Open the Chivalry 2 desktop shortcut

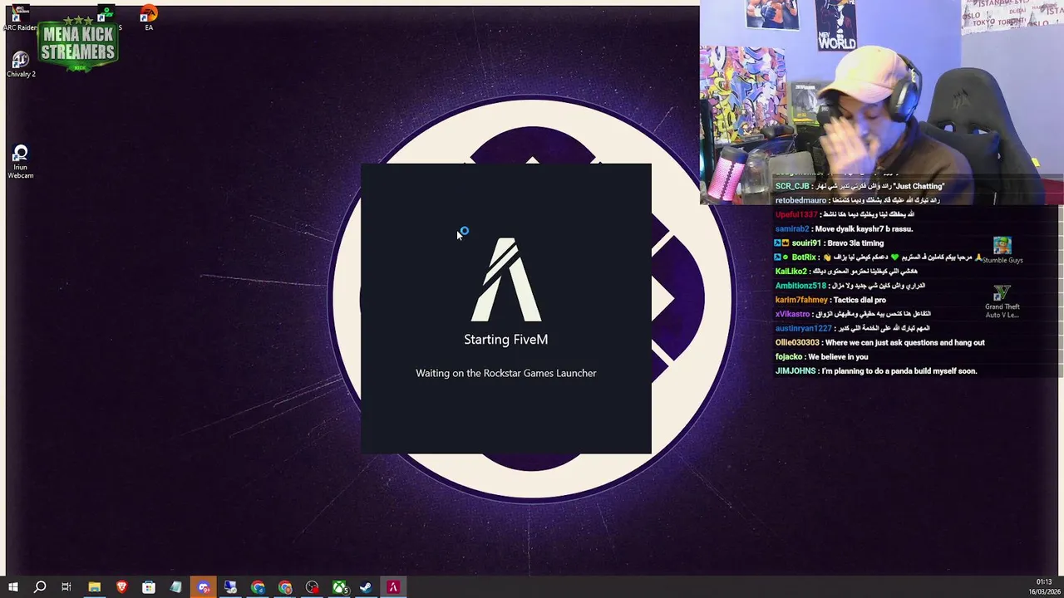click(21, 65)
